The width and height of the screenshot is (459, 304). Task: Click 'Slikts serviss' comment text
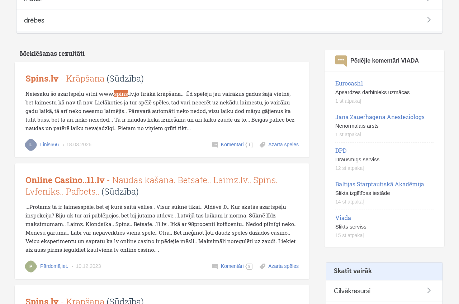tap(351, 227)
